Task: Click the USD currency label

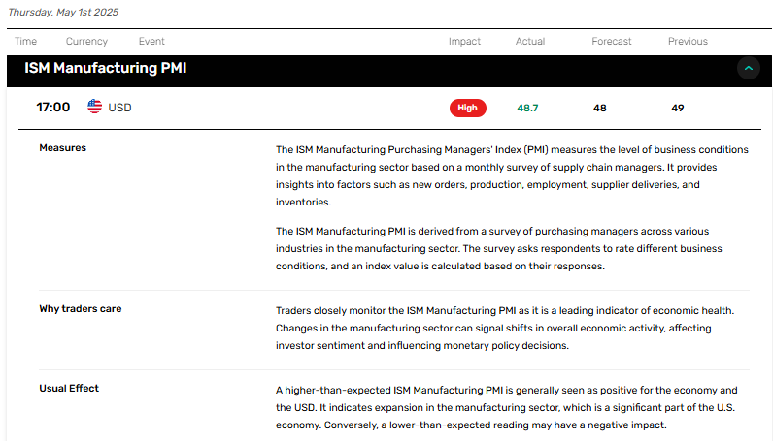Action: 119,108
